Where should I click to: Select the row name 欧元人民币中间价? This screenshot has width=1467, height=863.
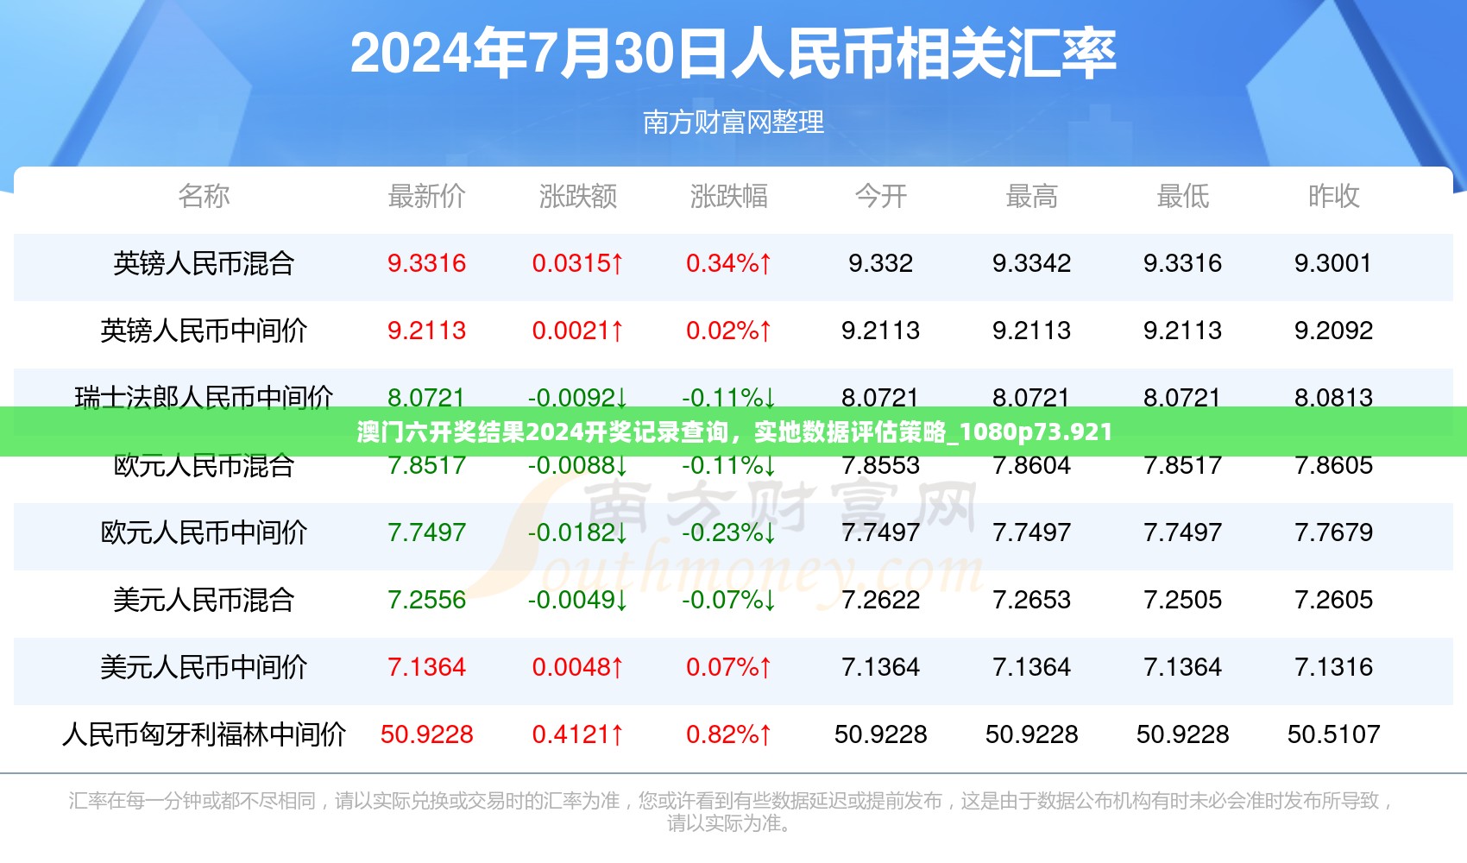click(204, 532)
